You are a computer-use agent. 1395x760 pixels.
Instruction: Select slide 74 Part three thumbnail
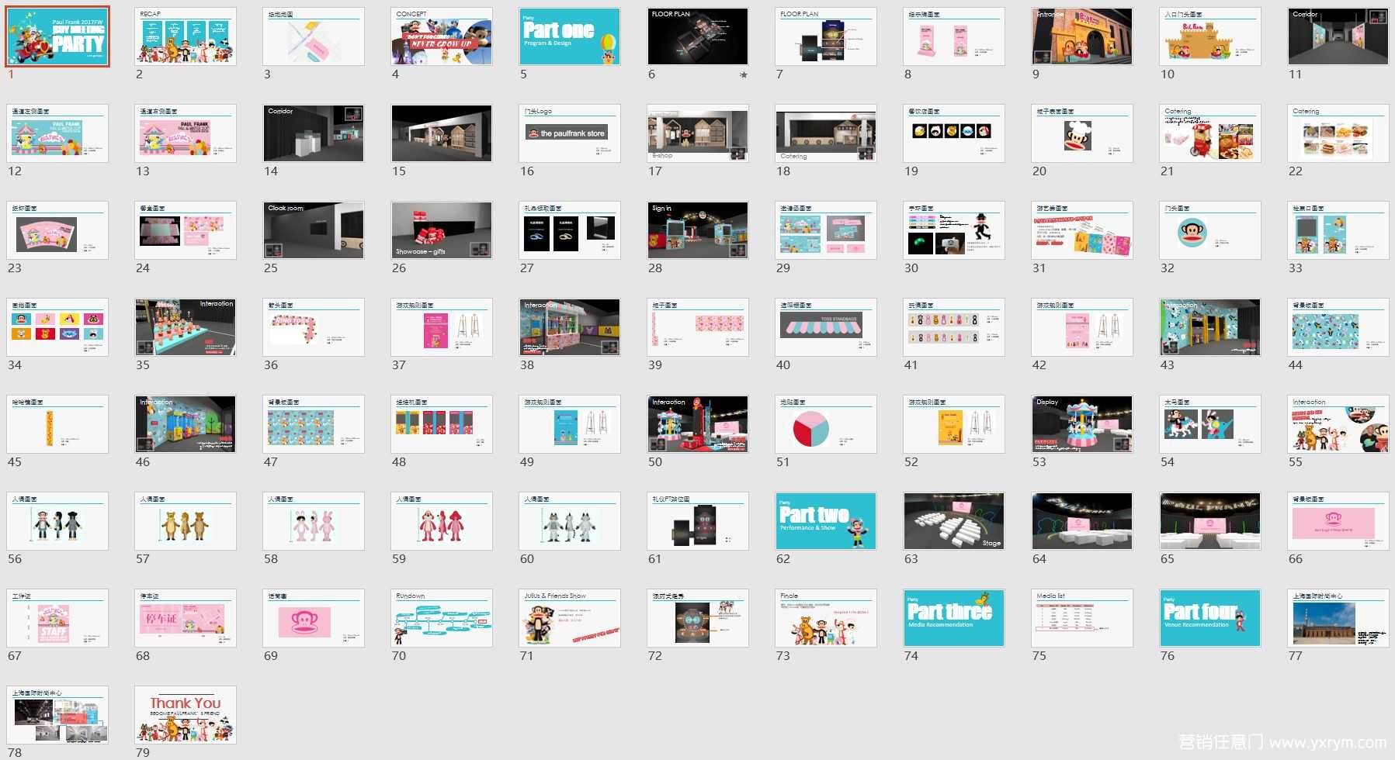(x=954, y=618)
